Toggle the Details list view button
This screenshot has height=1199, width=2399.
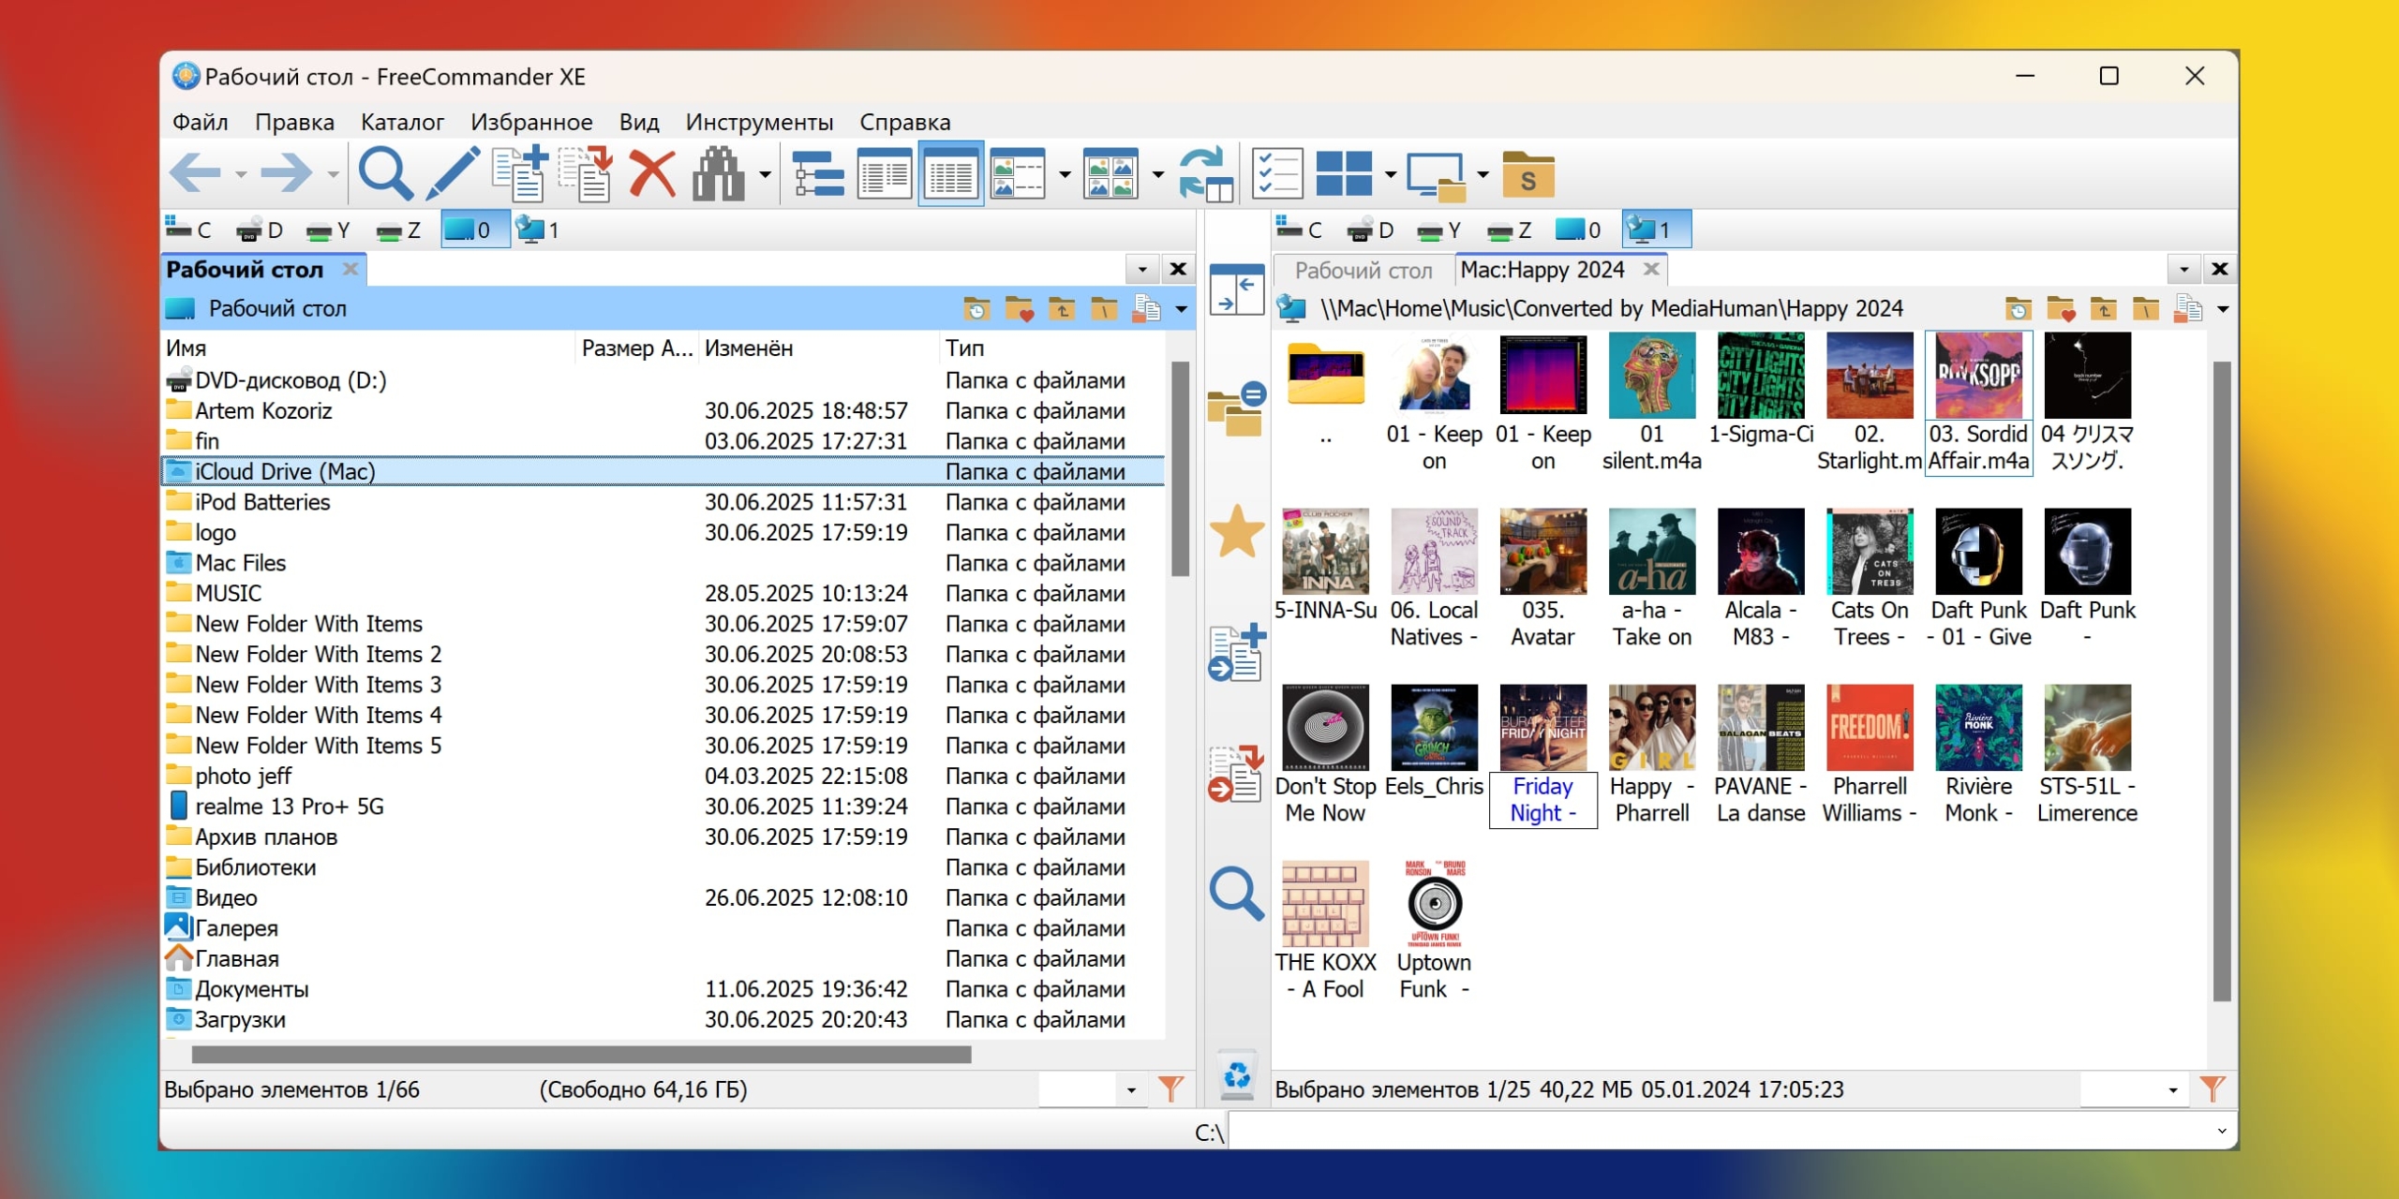[950, 174]
